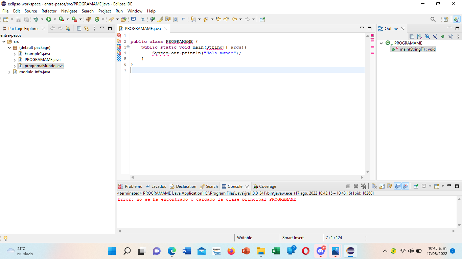
Task: Click the New Java Class icon
Action: pos(97,19)
